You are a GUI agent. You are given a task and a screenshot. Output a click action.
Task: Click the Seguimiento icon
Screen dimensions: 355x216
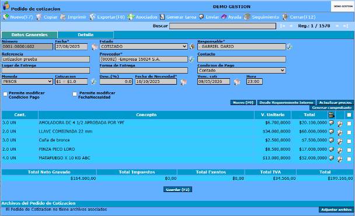point(247,17)
